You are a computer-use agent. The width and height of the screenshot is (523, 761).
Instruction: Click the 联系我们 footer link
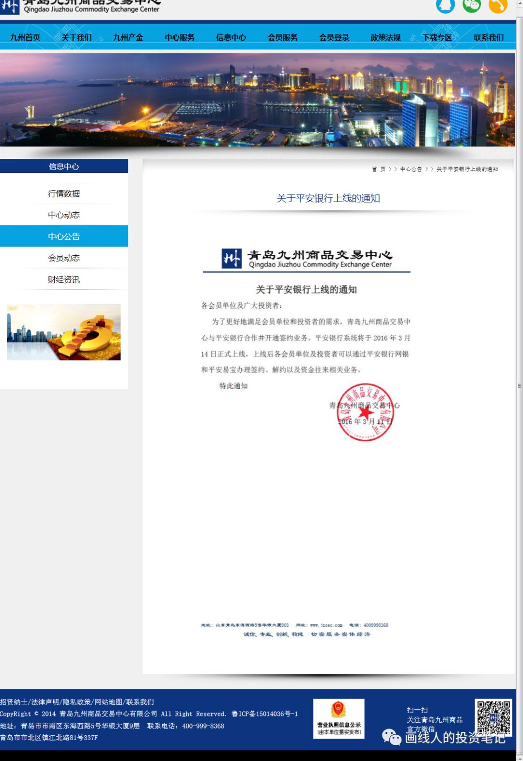click(x=140, y=702)
